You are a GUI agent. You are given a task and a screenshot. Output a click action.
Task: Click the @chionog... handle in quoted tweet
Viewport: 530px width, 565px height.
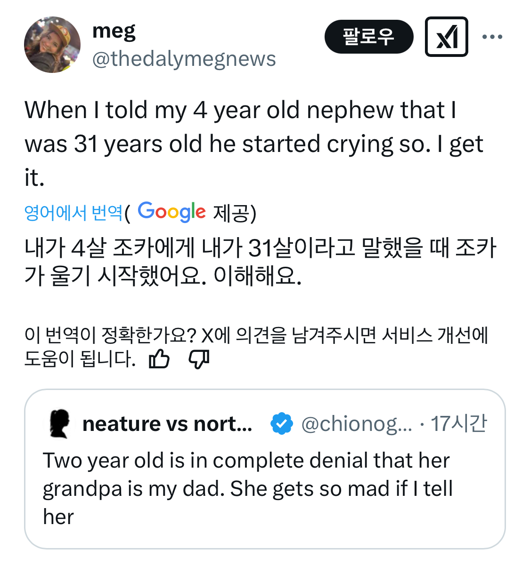(x=356, y=424)
